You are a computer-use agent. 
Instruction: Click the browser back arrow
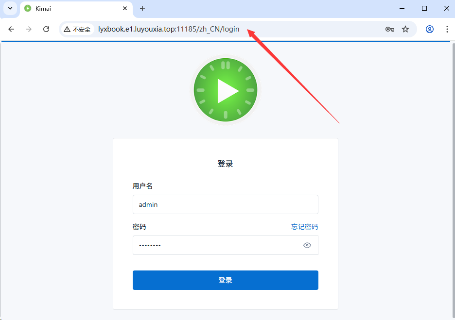coord(11,29)
